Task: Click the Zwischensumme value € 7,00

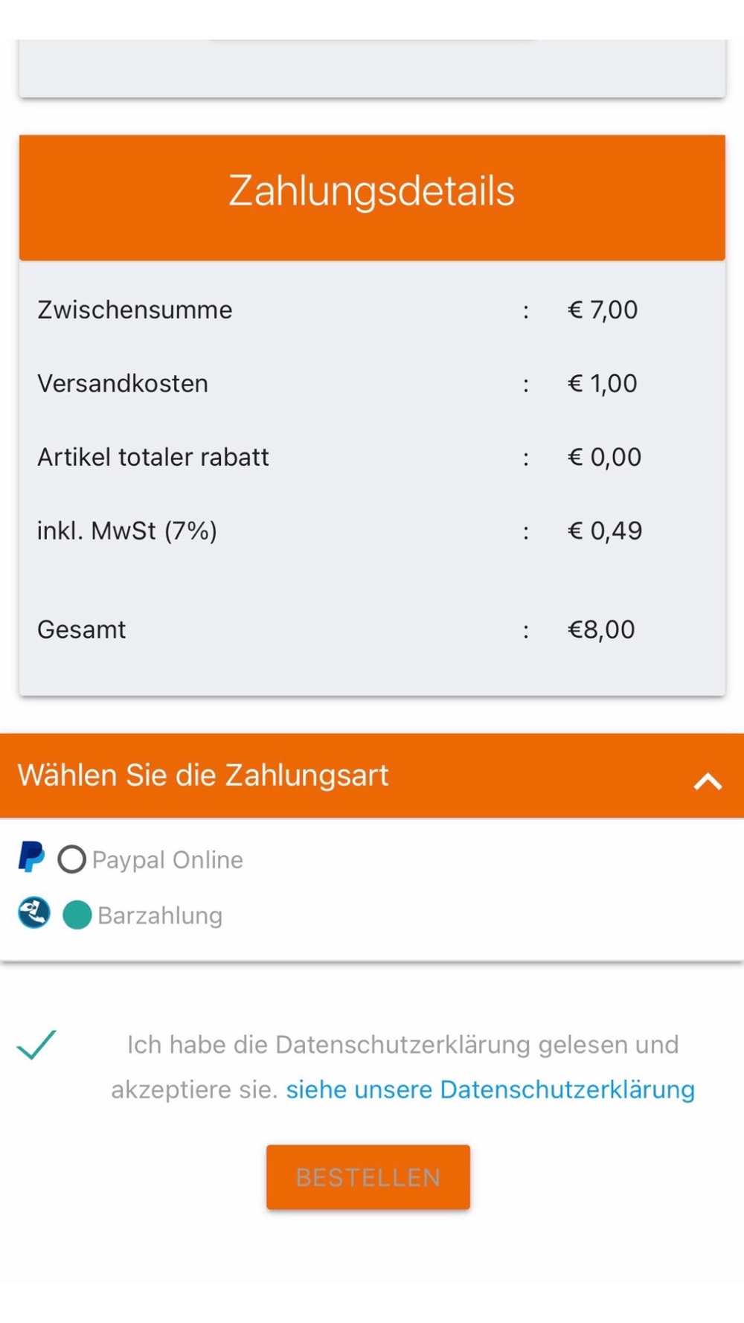Action: coord(603,310)
